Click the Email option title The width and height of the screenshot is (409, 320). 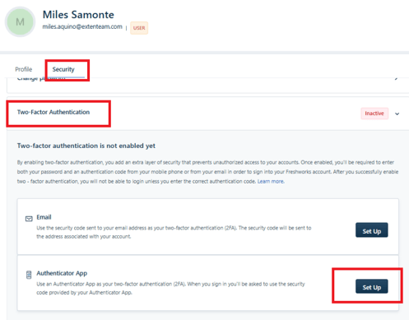click(x=44, y=217)
